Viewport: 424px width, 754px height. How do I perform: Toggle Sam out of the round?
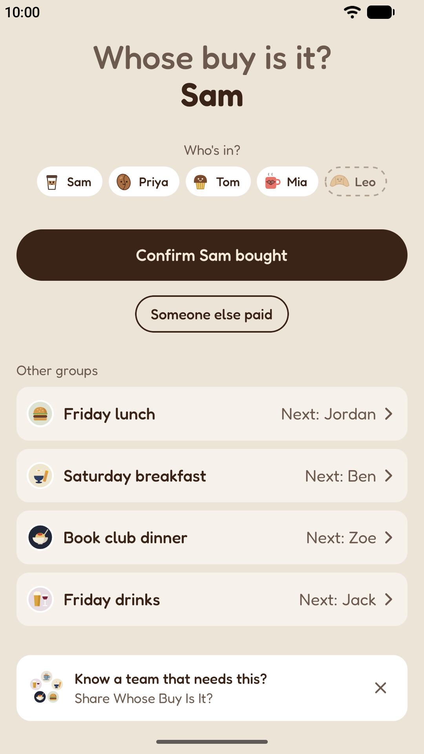[69, 182]
